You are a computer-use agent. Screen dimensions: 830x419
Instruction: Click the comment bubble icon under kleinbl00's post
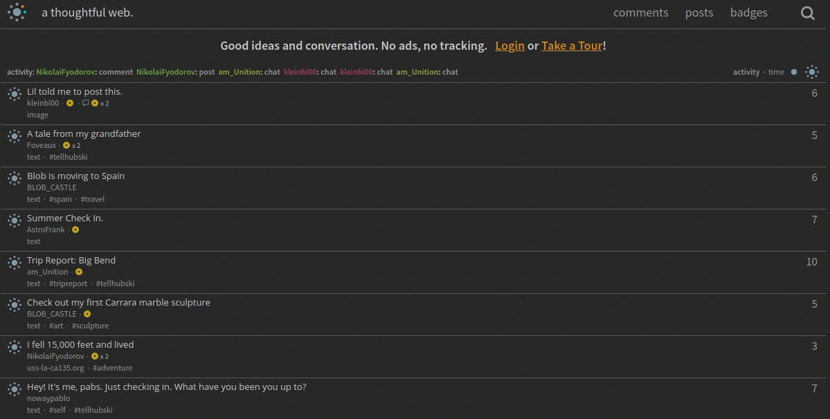(86, 103)
